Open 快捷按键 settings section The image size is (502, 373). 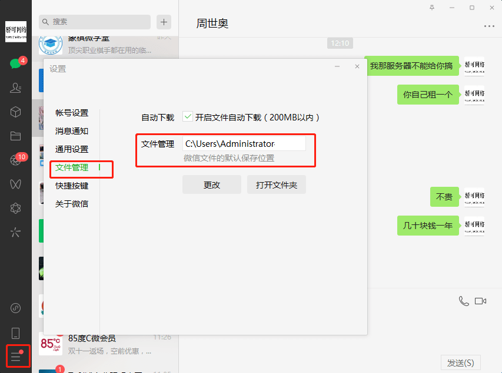[x=72, y=186]
